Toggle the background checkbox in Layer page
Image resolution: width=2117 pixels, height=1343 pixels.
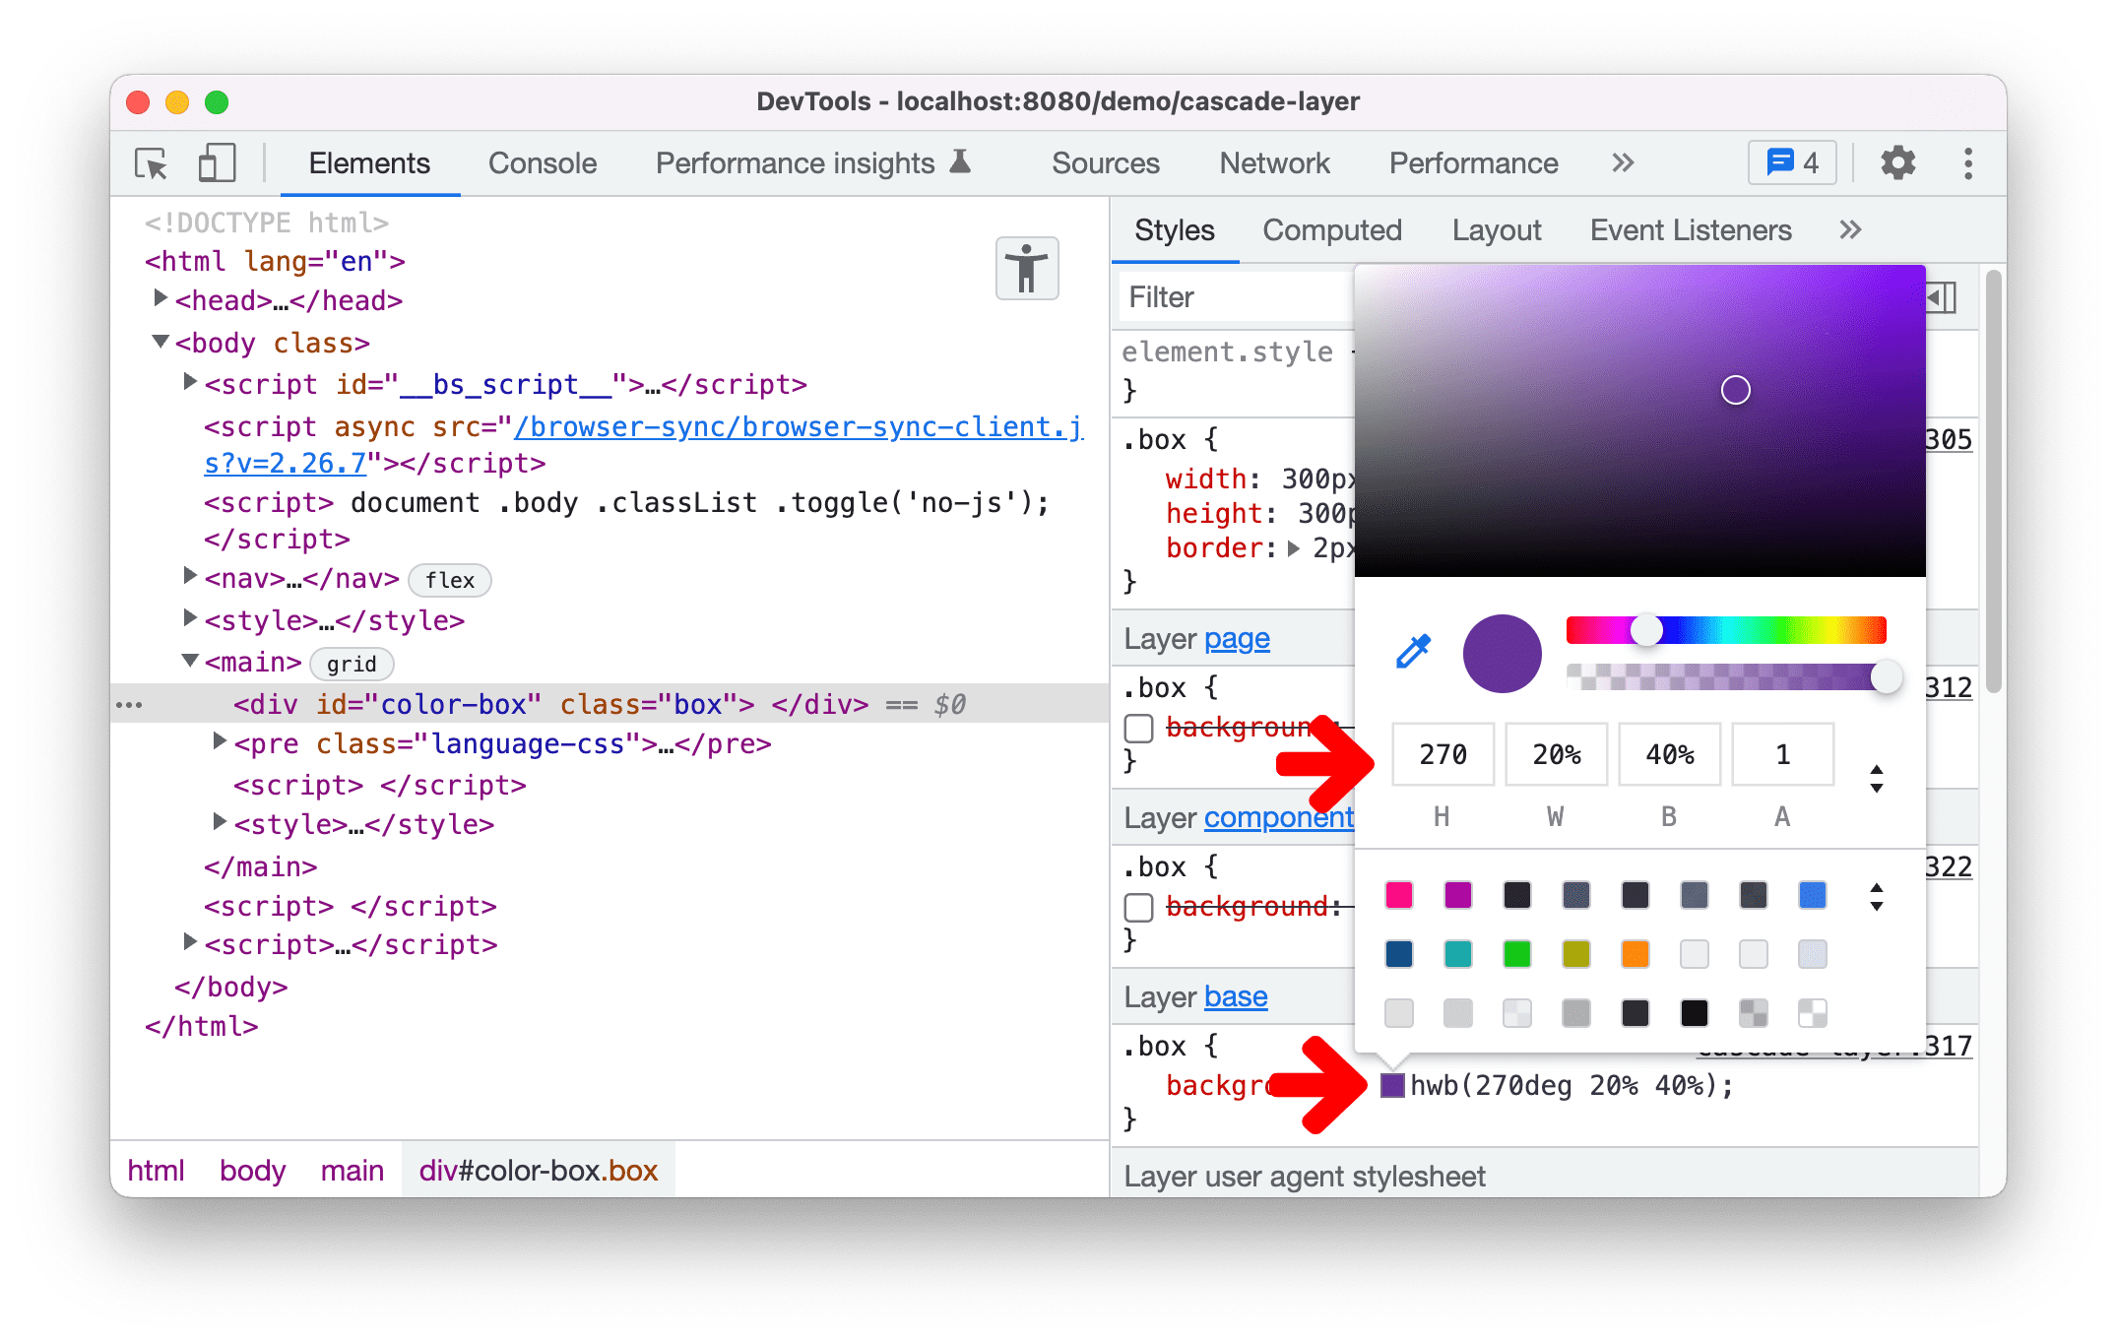click(x=1138, y=729)
